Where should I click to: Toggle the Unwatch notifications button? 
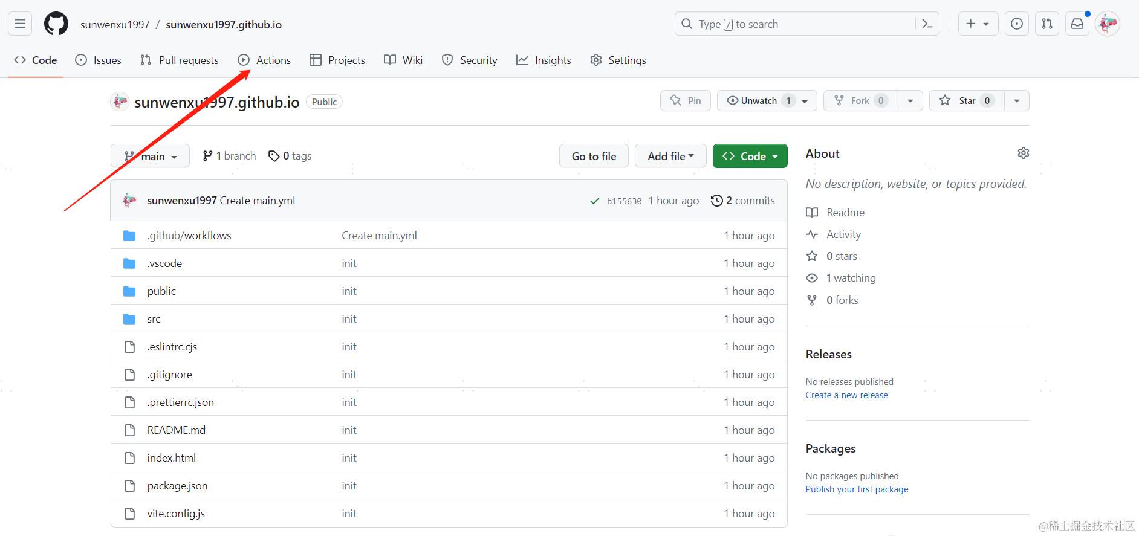[x=759, y=101]
